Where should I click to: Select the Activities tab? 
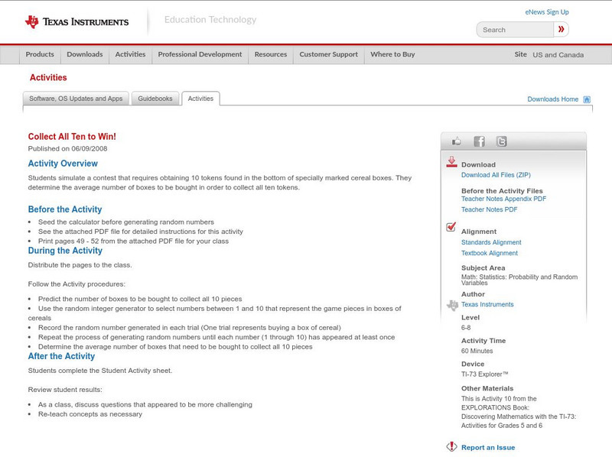[200, 99]
